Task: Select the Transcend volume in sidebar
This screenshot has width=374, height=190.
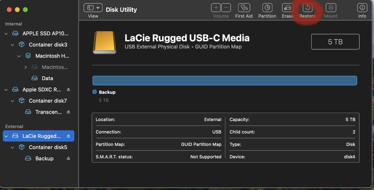Action: click(48, 112)
